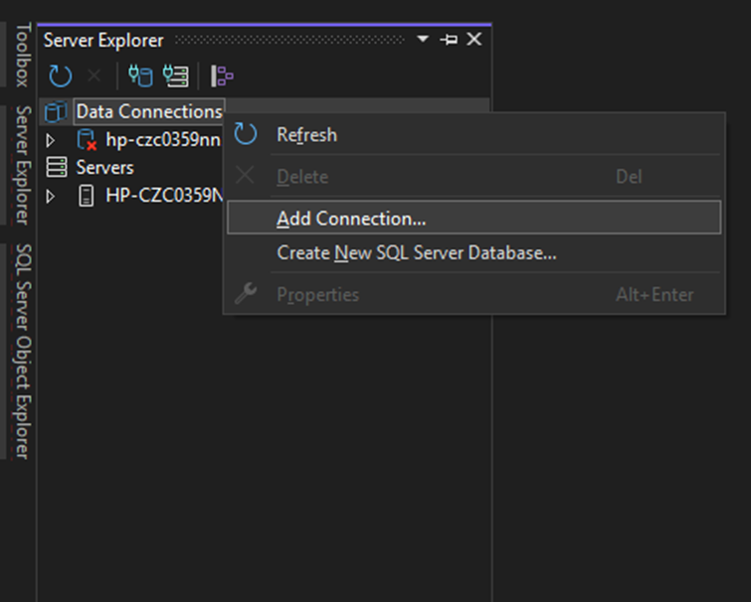
Task: Click the Servers node icon
Action: point(58,168)
